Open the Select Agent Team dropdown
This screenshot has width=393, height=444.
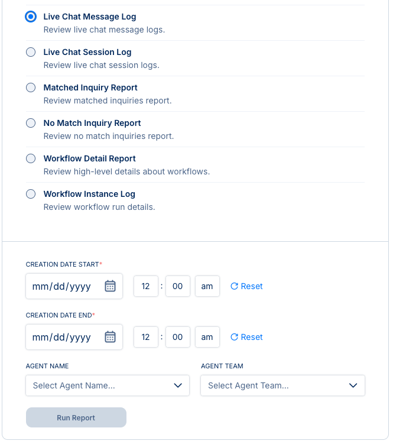282,385
